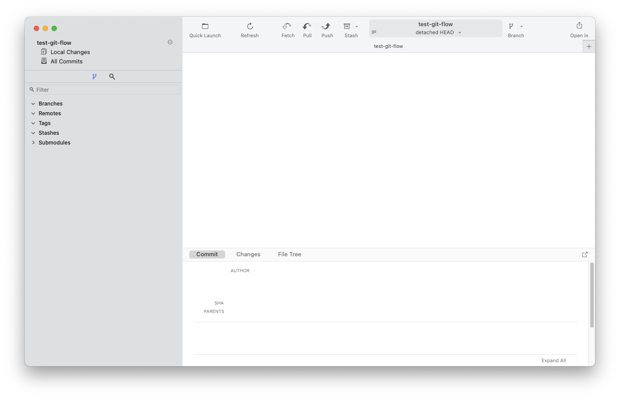Expand the Submodules section
This screenshot has width=620, height=399.
click(x=33, y=142)
